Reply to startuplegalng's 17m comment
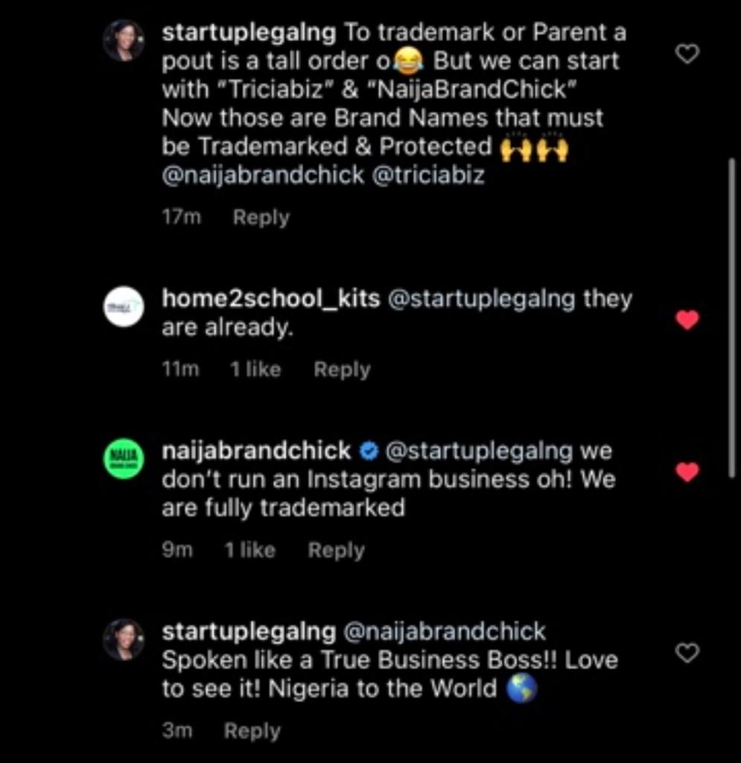The image size is (741, 763). tap(261, 218)
